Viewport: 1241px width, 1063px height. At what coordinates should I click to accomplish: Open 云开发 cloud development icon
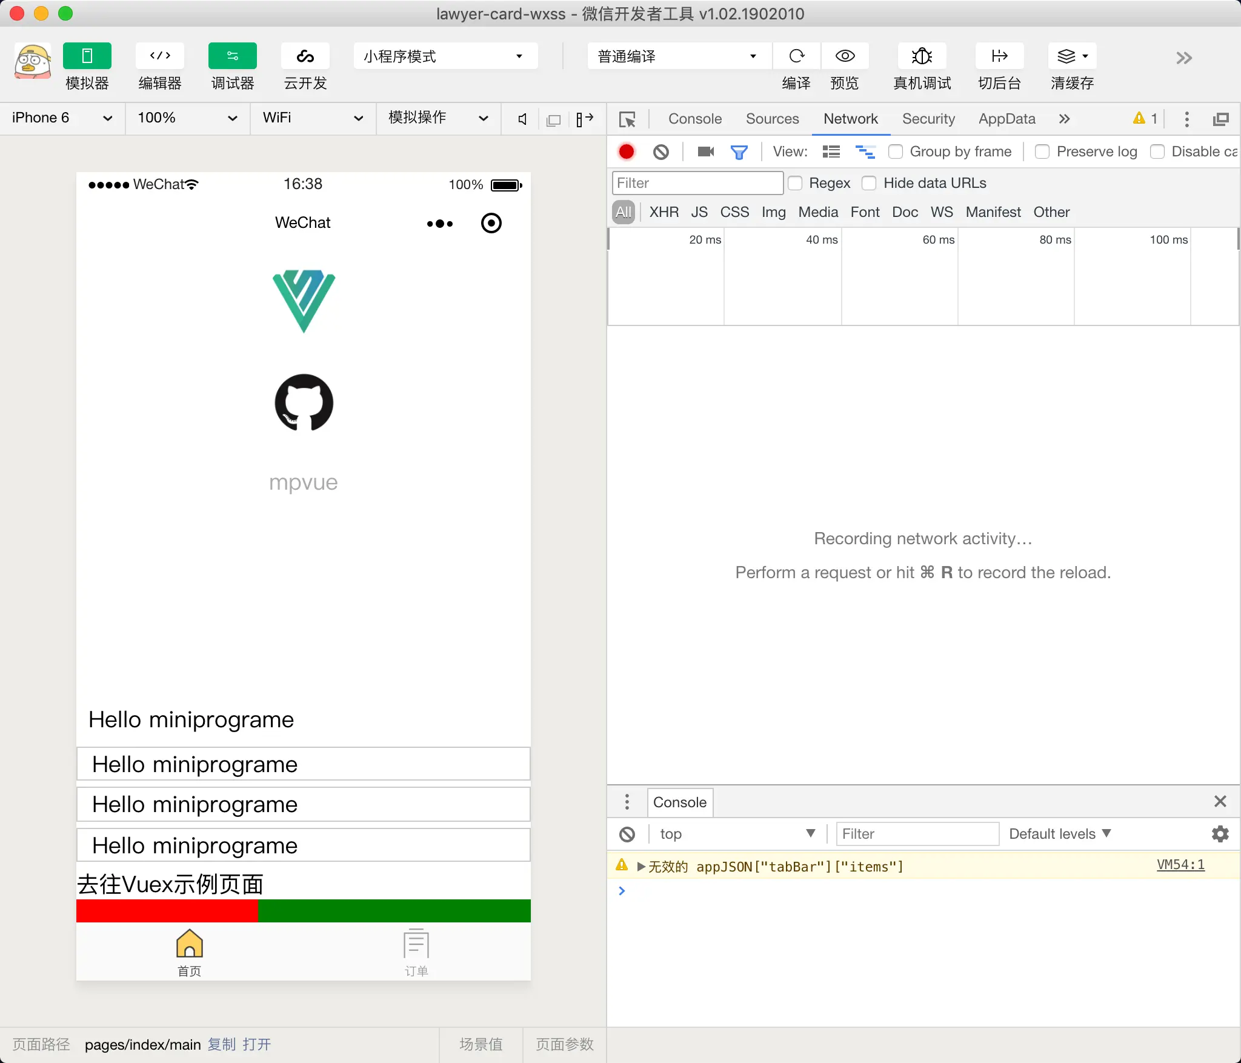coord(305,56)
